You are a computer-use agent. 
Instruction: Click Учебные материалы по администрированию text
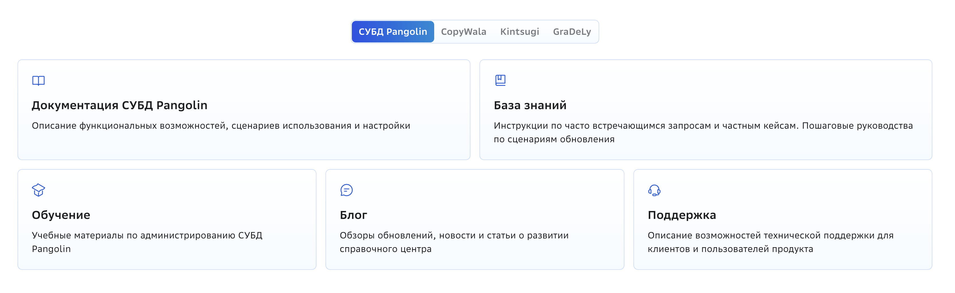click(x=147, y=242)
